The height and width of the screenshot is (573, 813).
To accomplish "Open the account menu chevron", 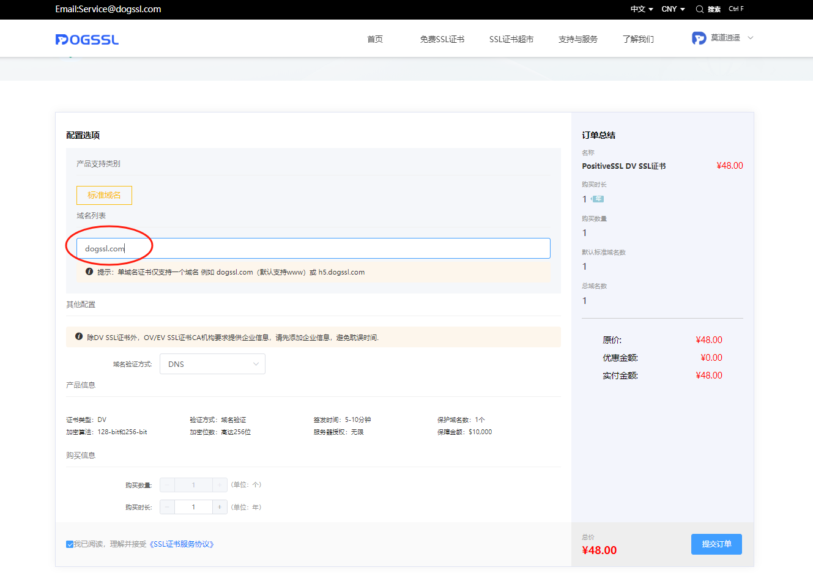I will point(751,38).
